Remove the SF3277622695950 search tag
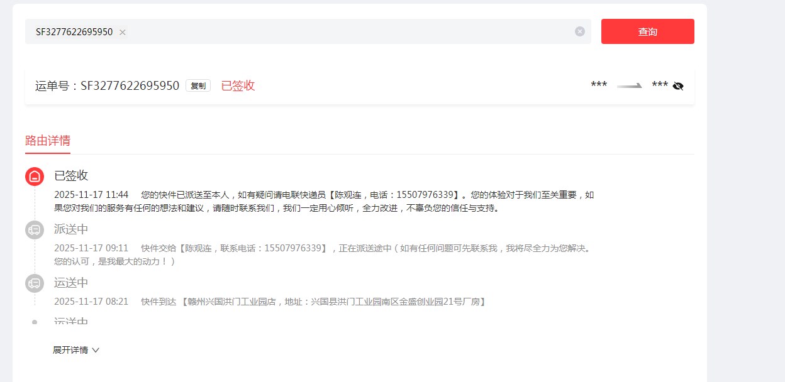The width and height of the screenshot is (785, 382). [123, 32]
